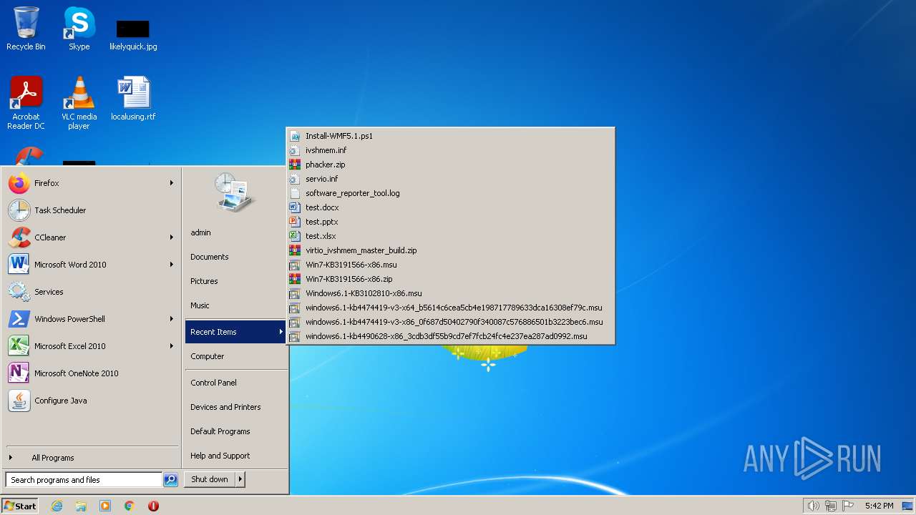Open recent item Win7-KB3191566-x86.zip
Image resolution: width=916 pixels, height=515 pixels.
[x=450, y=279]
